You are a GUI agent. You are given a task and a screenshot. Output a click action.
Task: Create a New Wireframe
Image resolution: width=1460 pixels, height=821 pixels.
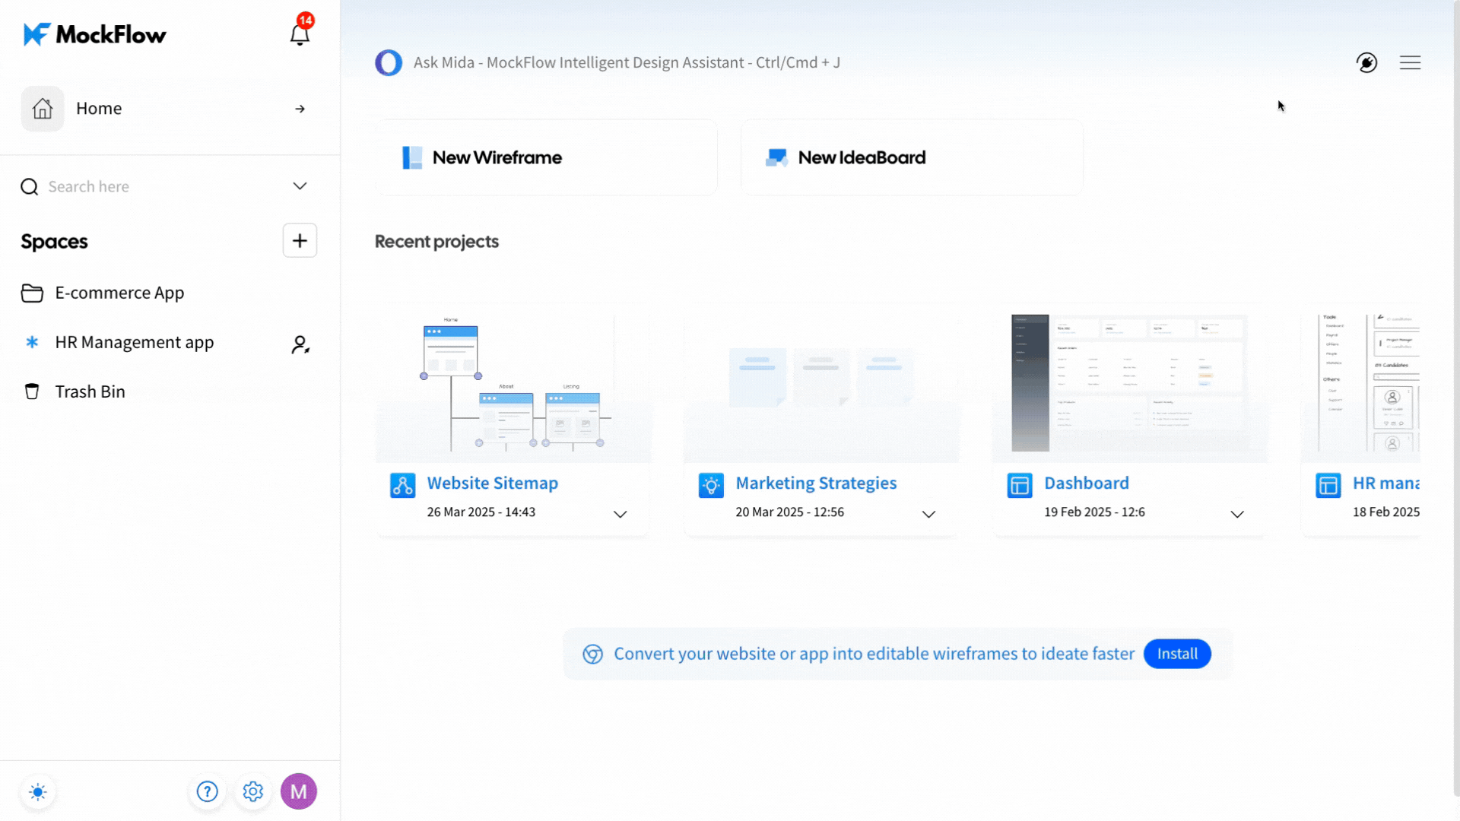546,157
